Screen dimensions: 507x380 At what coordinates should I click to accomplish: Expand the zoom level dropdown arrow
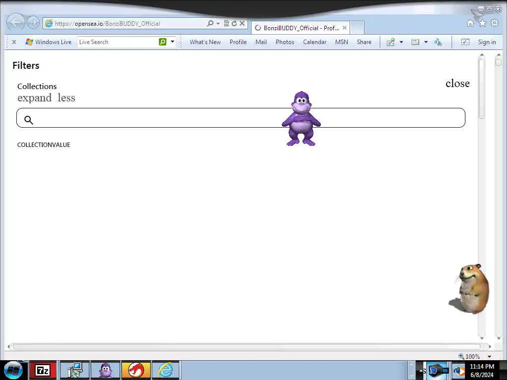[489, 356]
